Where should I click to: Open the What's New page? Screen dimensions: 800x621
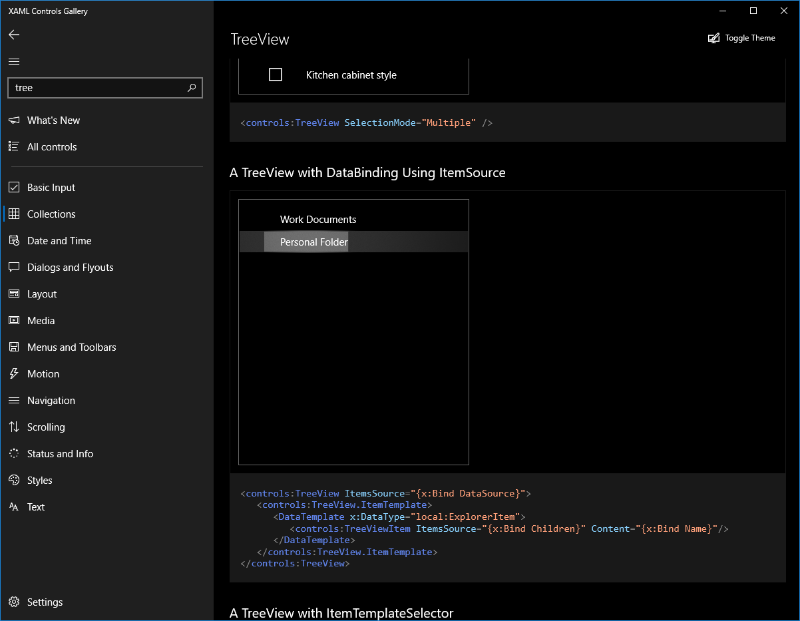[53, 120]
